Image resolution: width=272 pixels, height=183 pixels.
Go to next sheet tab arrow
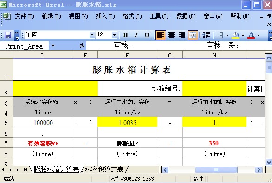coord(18,170)
